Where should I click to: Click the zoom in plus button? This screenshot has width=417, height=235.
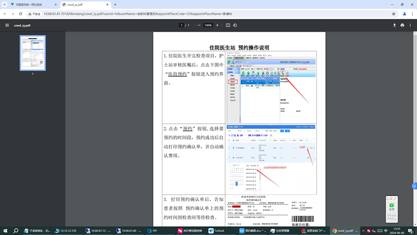tap(217, 25)
